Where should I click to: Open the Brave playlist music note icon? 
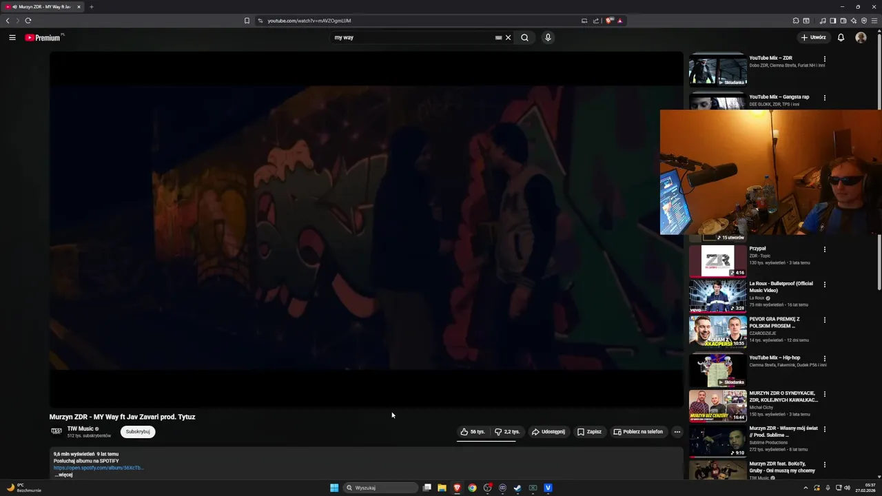pos(823,21)
